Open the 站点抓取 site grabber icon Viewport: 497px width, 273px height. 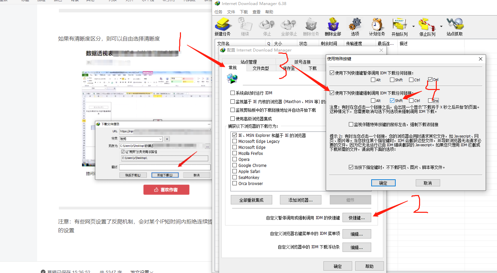455,27
